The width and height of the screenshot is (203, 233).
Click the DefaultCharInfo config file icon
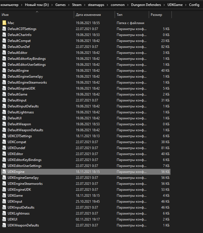click(4, 35)
